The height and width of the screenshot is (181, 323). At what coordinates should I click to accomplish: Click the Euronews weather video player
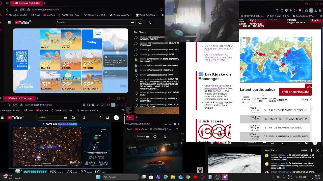pyautogui.click(x=71, y=61)
